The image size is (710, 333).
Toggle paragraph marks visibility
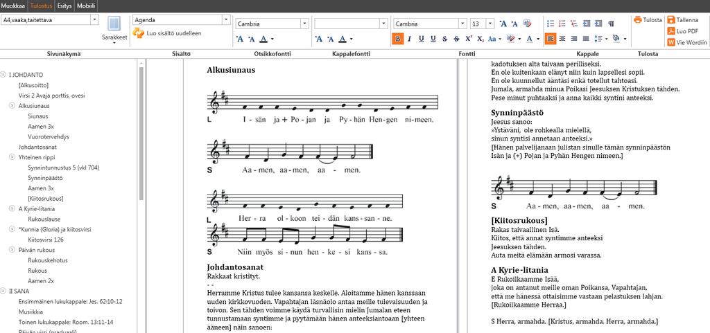tap(611, 24)
